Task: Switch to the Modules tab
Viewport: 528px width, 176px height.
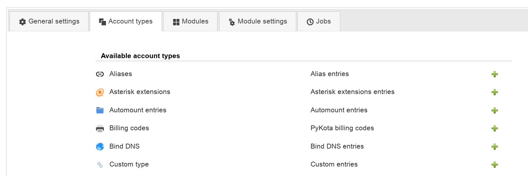Action: coord(190,22)
